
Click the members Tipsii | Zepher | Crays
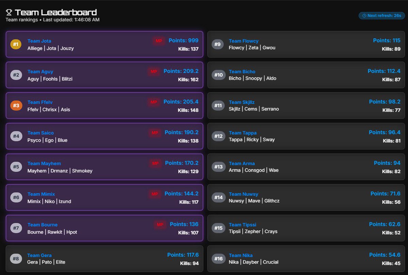point(253,231)
